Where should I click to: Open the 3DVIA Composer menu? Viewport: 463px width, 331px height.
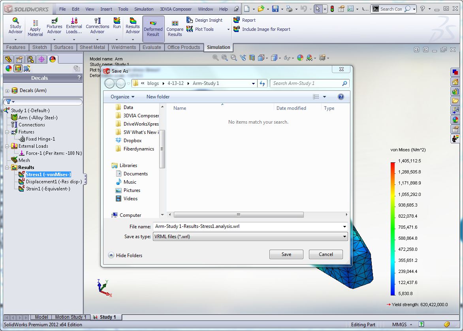coord(176,9)
